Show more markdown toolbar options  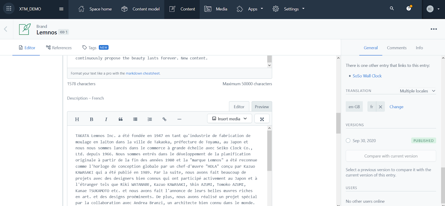pos(179,119)
